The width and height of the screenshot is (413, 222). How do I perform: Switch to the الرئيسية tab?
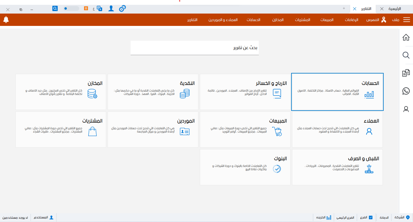pyautogui.click(x=395, y=9)
